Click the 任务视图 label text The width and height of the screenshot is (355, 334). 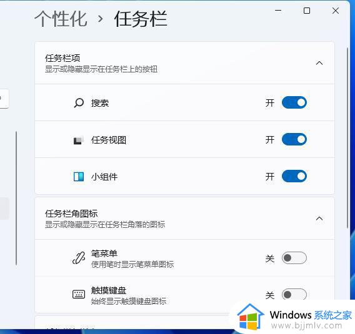(109, 140)
